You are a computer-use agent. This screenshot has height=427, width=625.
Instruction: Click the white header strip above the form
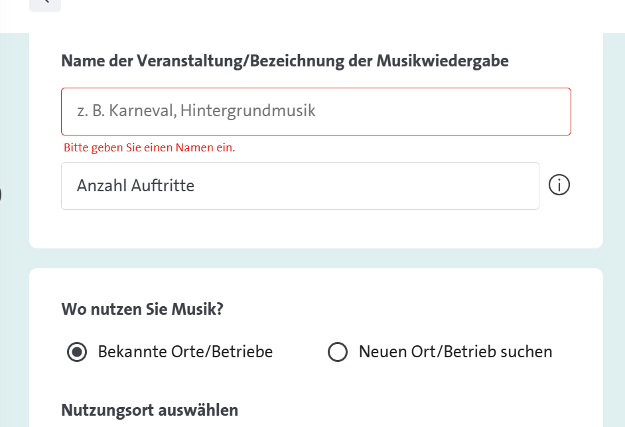343,16
